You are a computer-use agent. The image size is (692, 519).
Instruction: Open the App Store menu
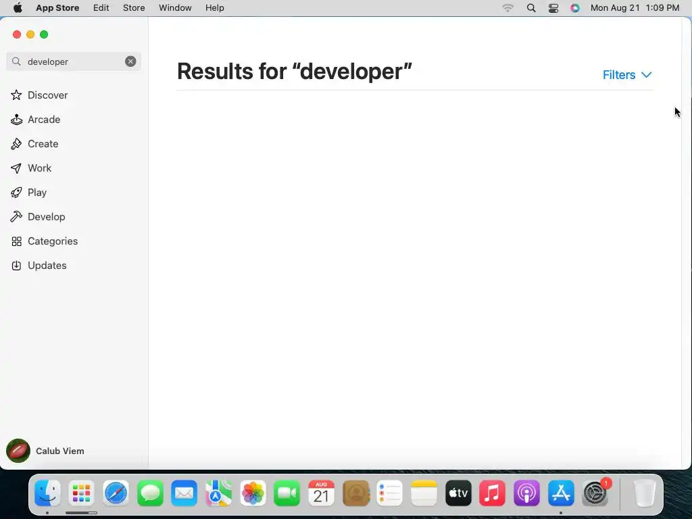[x=57, y=7]
